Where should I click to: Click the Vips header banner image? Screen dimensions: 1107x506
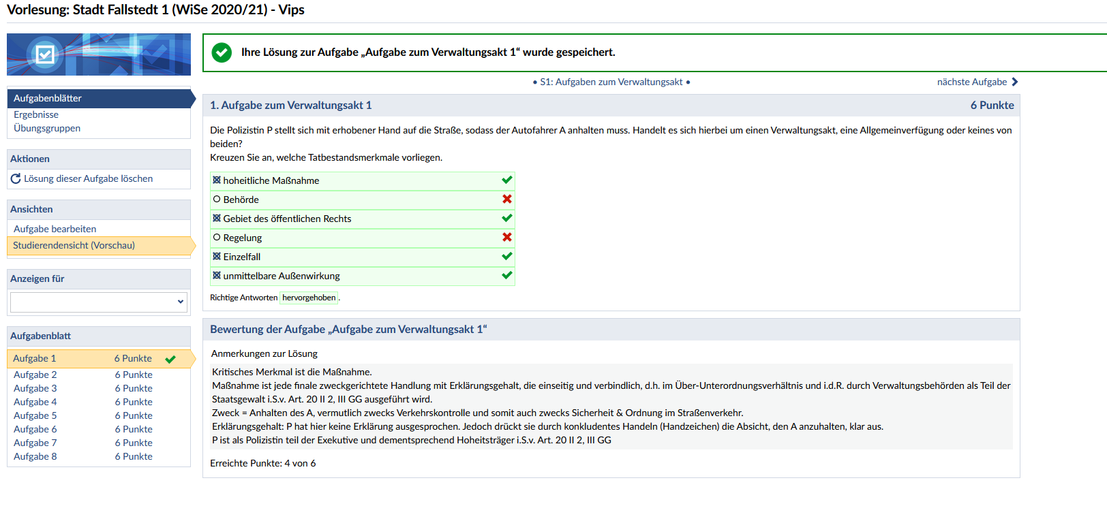pyautogui.click(x=99, y=54)
